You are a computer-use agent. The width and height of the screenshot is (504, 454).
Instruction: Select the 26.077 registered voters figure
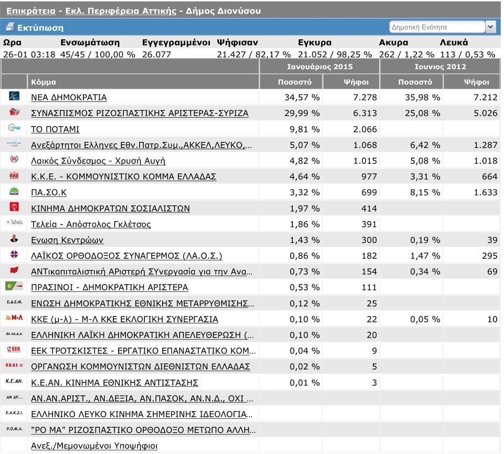156,54
